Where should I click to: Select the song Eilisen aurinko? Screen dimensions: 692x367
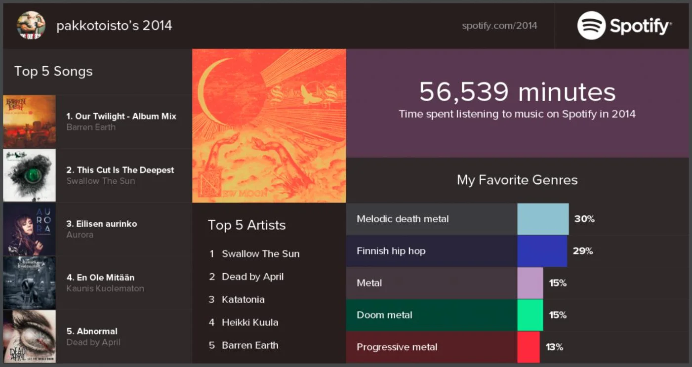[102, 224]
